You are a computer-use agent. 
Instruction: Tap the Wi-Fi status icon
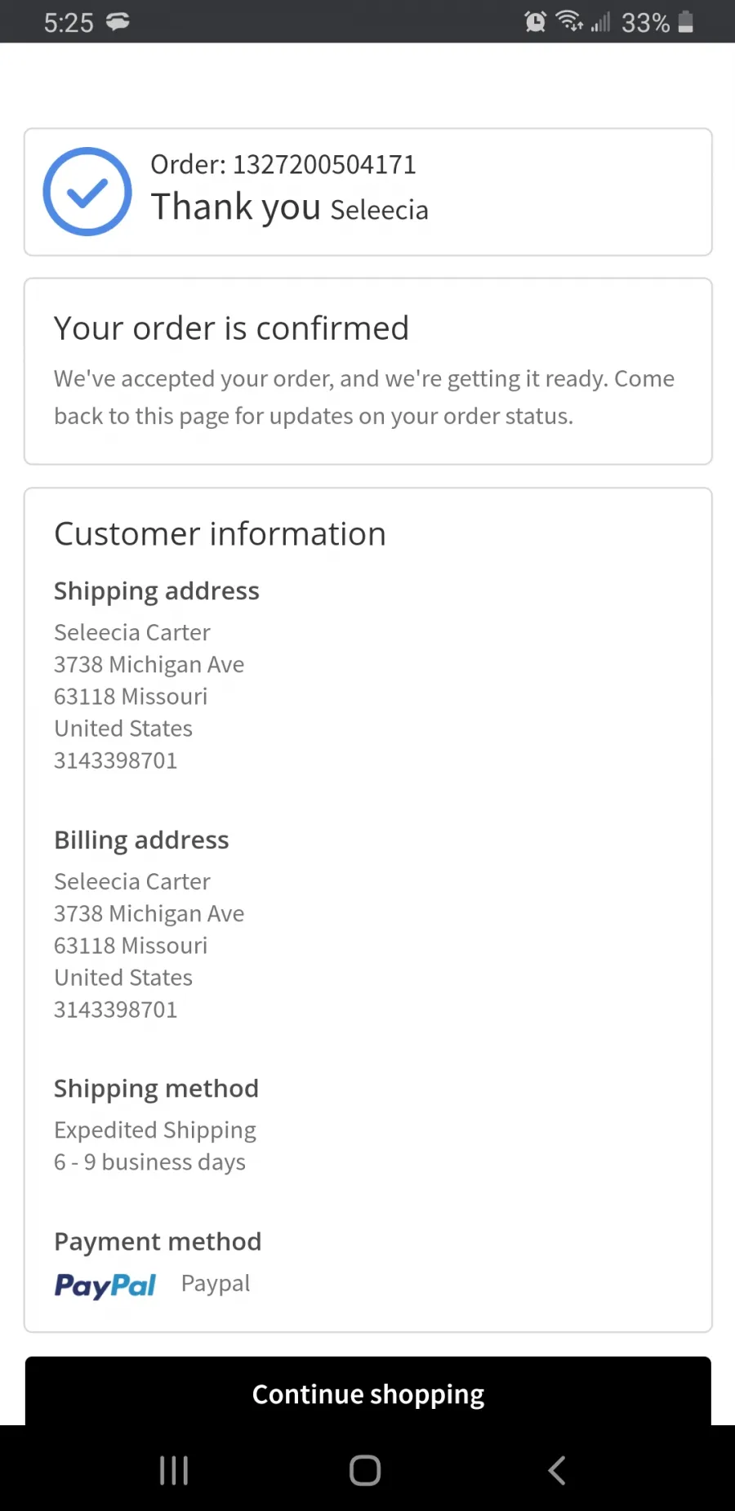point(570,21)
